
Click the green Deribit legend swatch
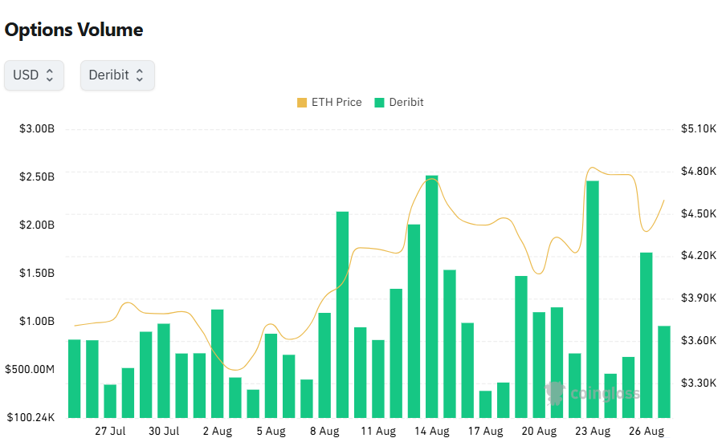point(379,103)
